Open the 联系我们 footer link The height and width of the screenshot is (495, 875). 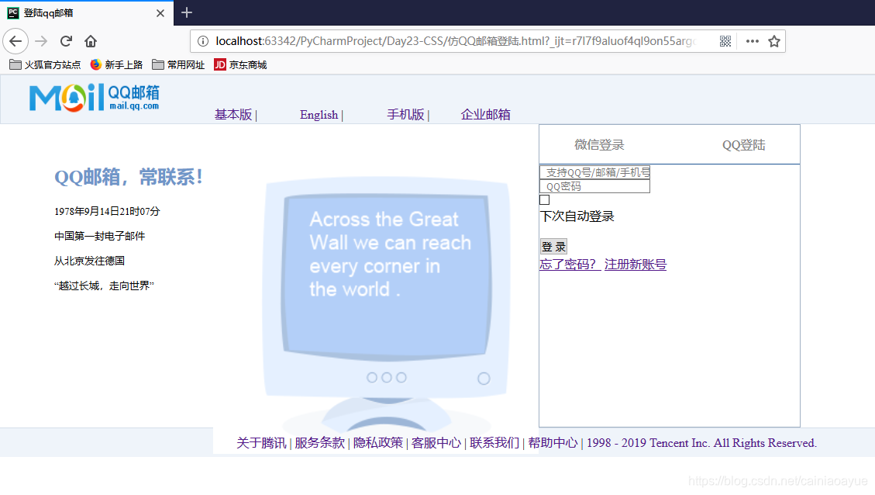tap(494, 443)
